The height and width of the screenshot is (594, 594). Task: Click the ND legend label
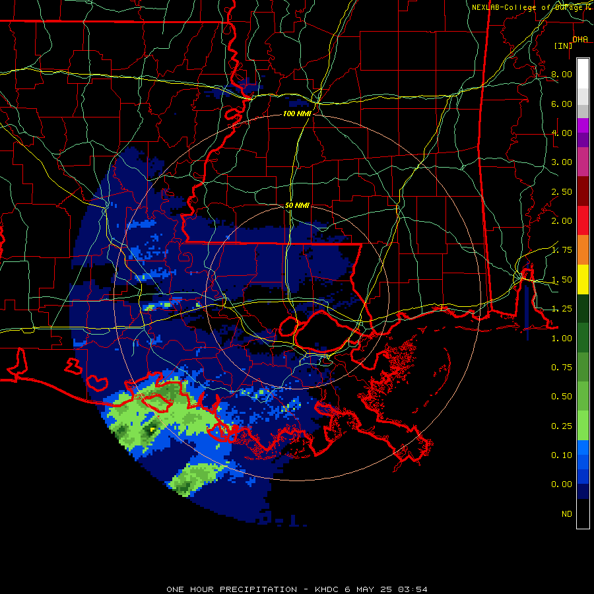(567, 514)
